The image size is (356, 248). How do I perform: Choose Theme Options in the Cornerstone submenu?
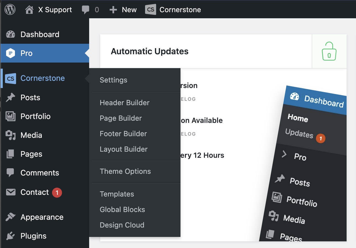coord(125,171)
